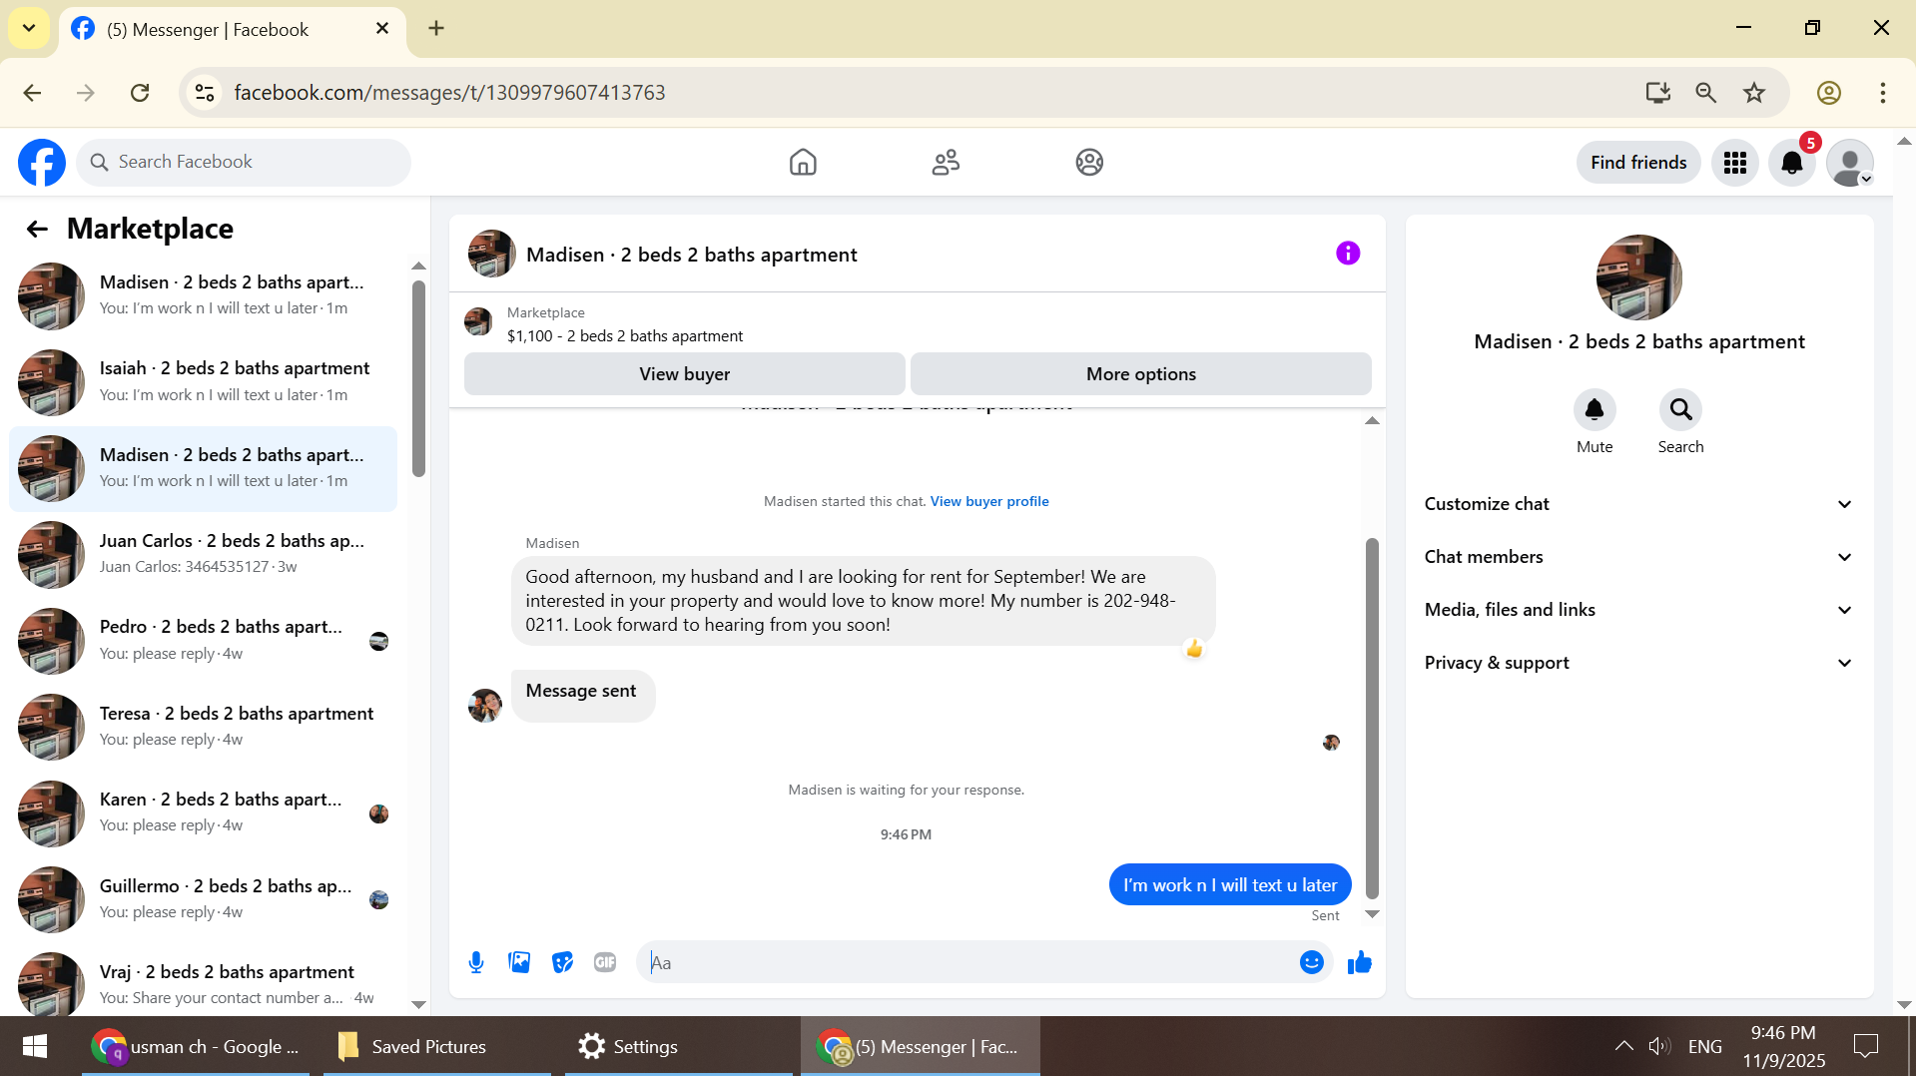
Task: View site information icon beside URL
Action: coord(205,93)
